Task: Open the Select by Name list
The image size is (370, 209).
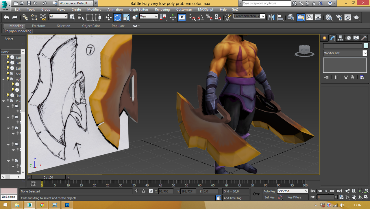Action: (x=81, y=17)
